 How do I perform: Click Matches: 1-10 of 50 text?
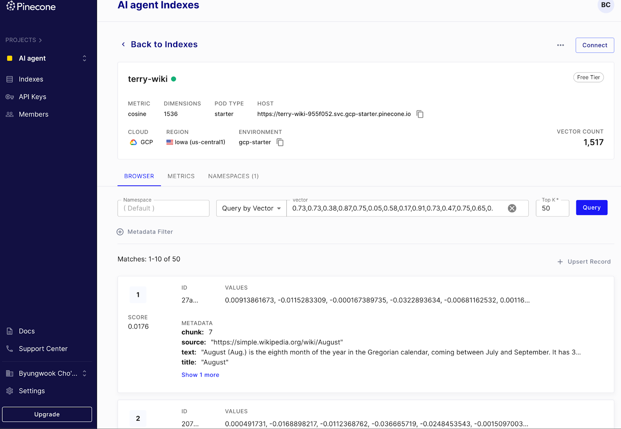pyautogui.click(x=149, y=259)
